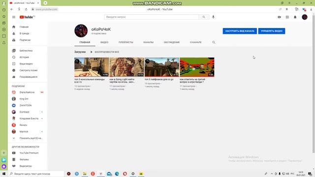Click ВОСПРОИЗВЕСТИ ВСЕ play all link
This screenshot has height=177, width=315.
(x=105, y=52)
